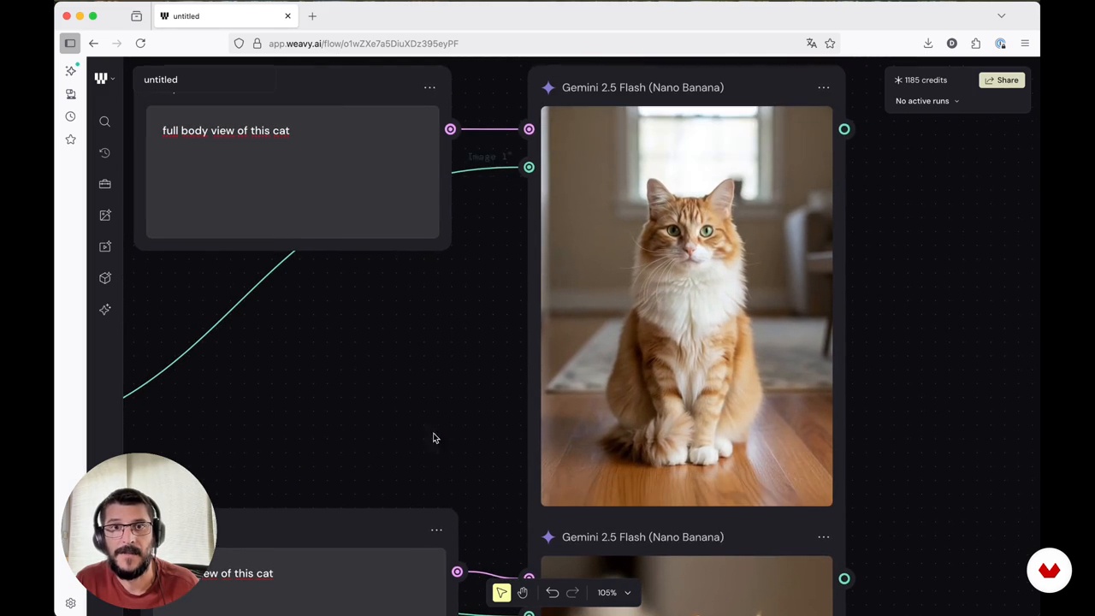The width and height of the screenshot is (1095, 616).
Task: Open options menu of full body prompt node
Action: pyautogui.click(x=429, y=87)
